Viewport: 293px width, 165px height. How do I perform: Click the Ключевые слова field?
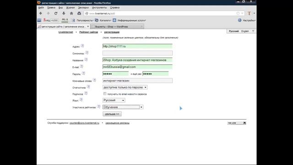[137, 81]
